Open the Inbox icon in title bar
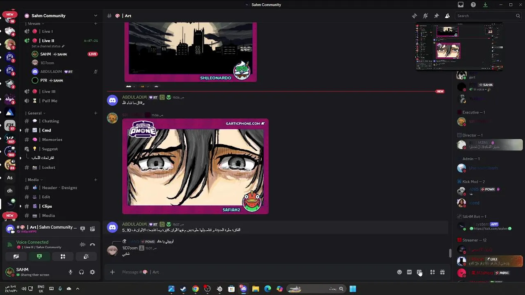Viewport: 525px width, 295px height. [x=461, y=5]
